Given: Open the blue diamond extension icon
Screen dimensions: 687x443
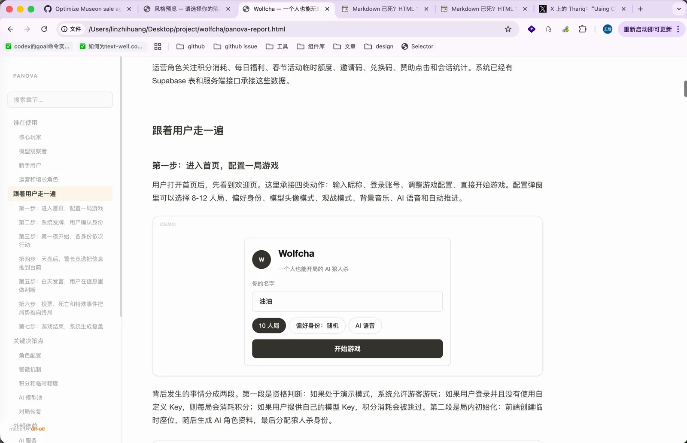Looking at the screenshot, I should (x=532, y=29).
